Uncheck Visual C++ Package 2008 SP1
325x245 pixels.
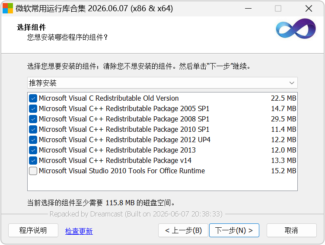pos(33,119)
